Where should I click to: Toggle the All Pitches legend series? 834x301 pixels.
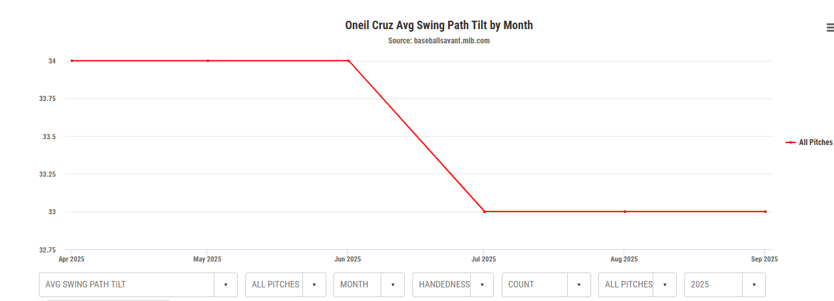click(x=815, y=142)
